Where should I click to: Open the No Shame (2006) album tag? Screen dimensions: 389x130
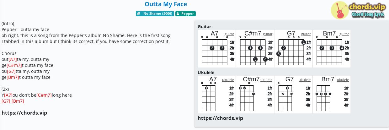155,14
